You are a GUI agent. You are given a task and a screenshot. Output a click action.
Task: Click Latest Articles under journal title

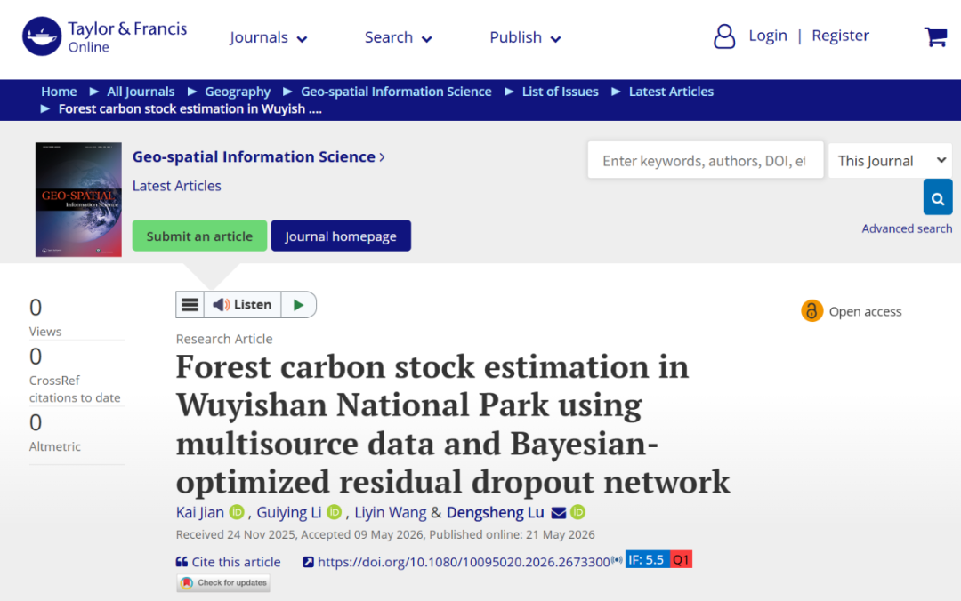point(176,186)
